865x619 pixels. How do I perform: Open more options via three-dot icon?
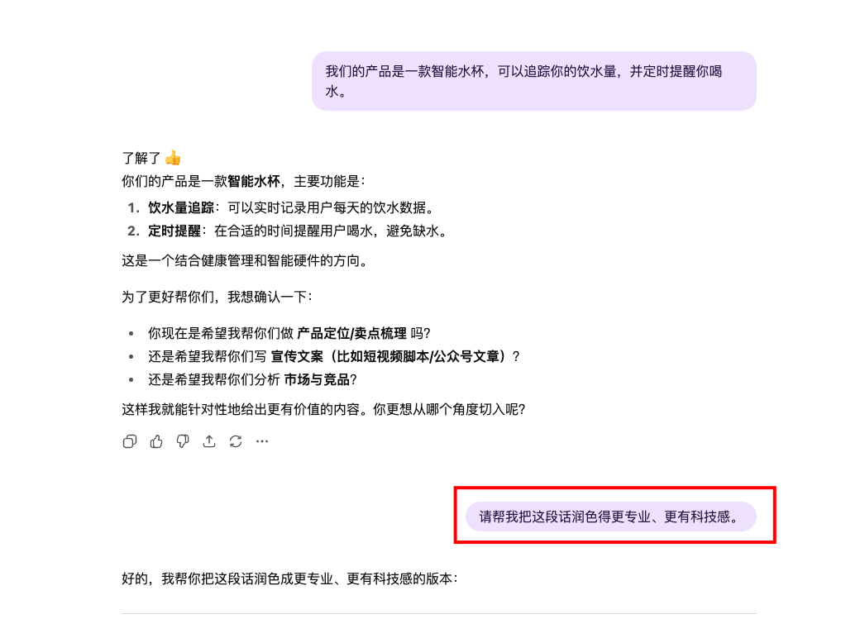pyautogui.click(x=262, y=441)
